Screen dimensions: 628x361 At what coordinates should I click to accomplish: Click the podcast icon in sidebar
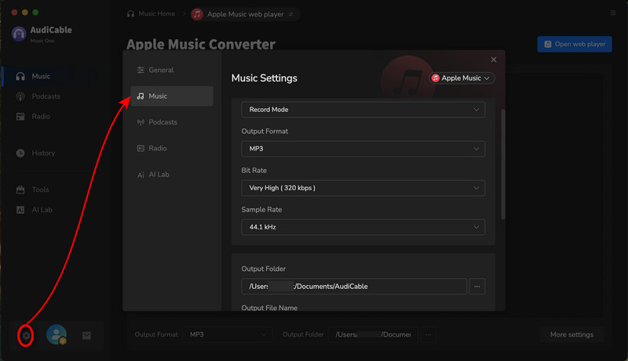[20, 96]
